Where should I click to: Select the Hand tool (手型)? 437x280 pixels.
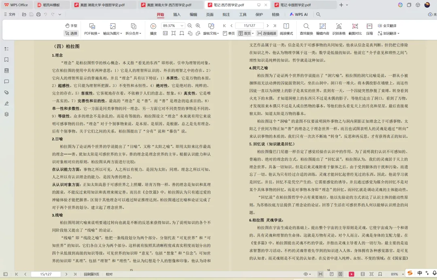pyautogui.click(x=71, y=25)
